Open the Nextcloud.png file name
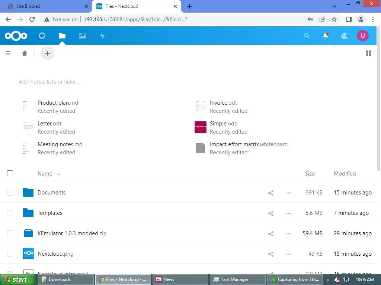 pyautogui.click(x=55, y=254)
